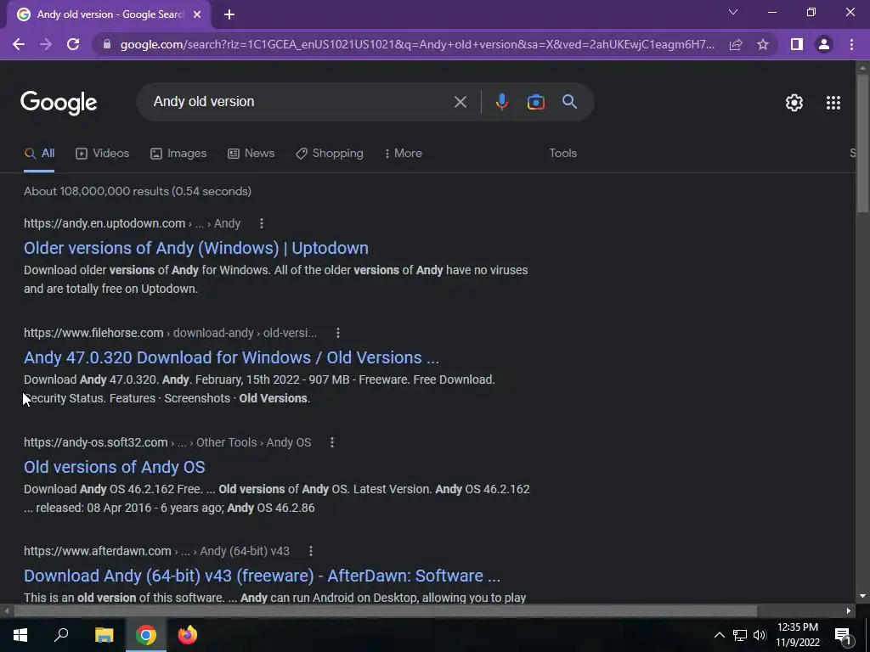Search by image with the camera icon

[x=535, y=102]
